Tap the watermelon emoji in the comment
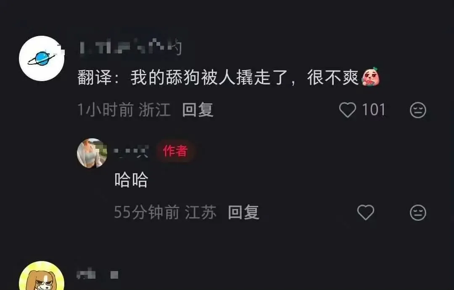 click(371, 77)
